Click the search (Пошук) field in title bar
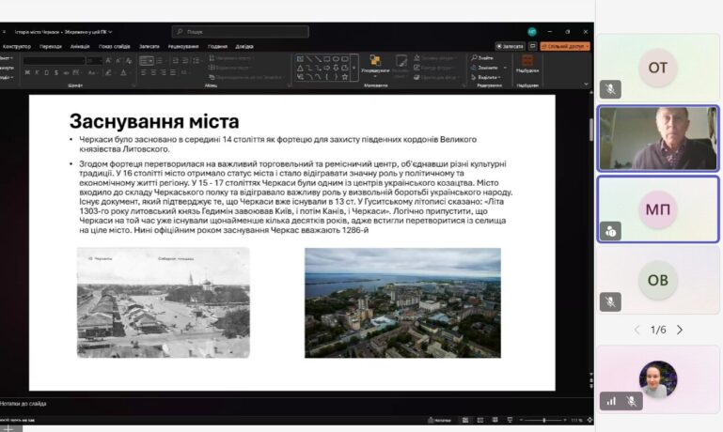Image resolution: width=723 pixels, height=432 pixels. [x=240, y=31]
